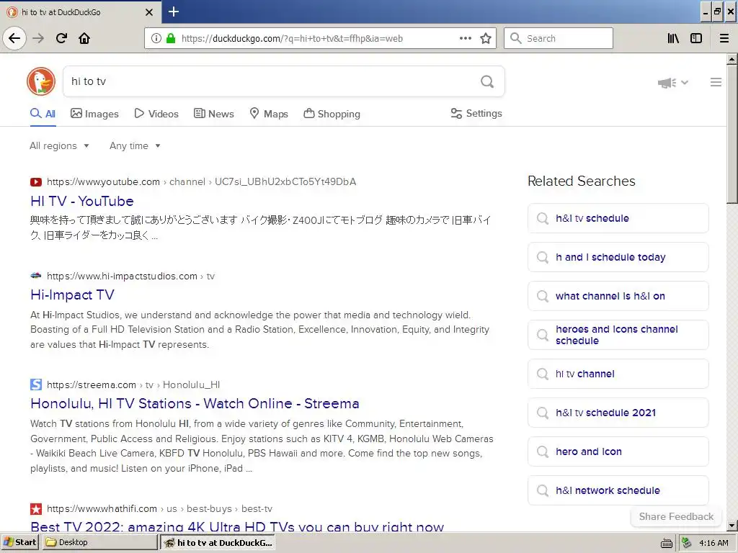Switch to the Images tab

click(94, 114)
